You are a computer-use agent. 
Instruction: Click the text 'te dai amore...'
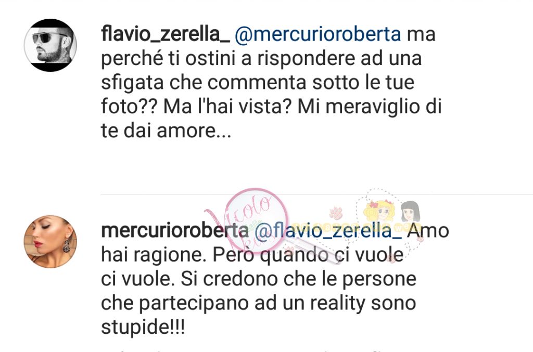point(166,131)
